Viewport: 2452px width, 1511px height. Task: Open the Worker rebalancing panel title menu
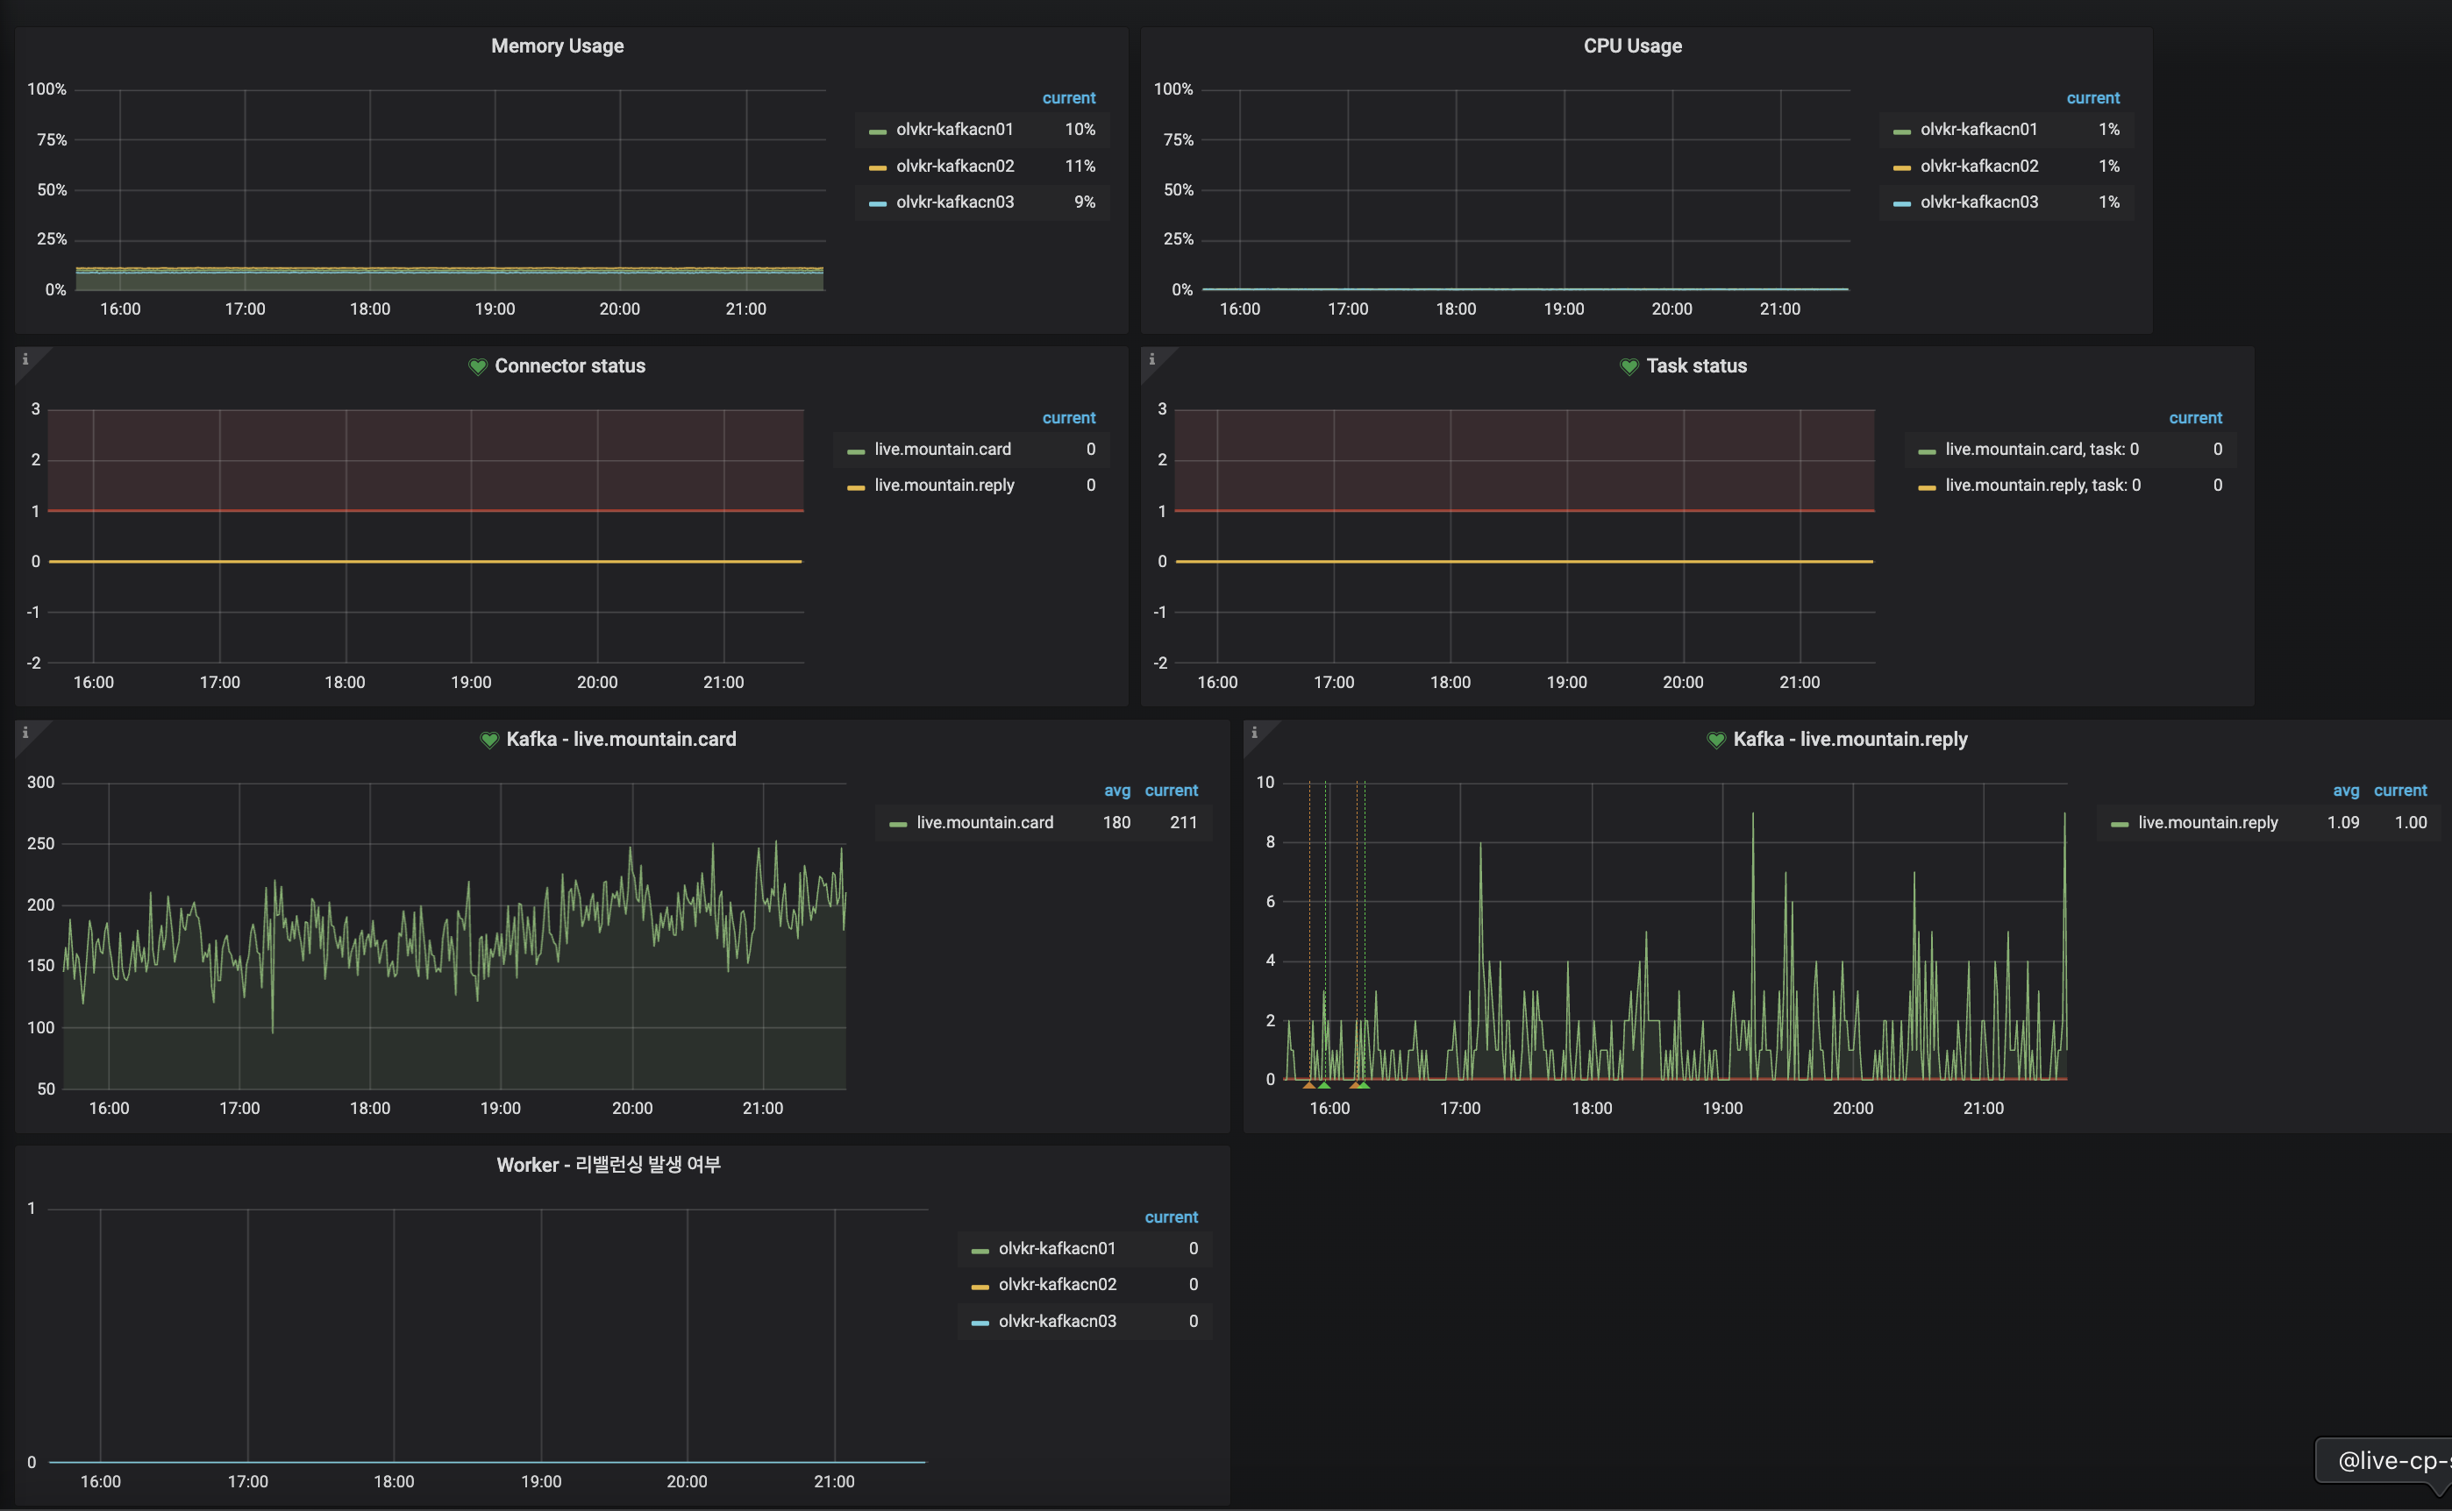(x=608, y=1165)
